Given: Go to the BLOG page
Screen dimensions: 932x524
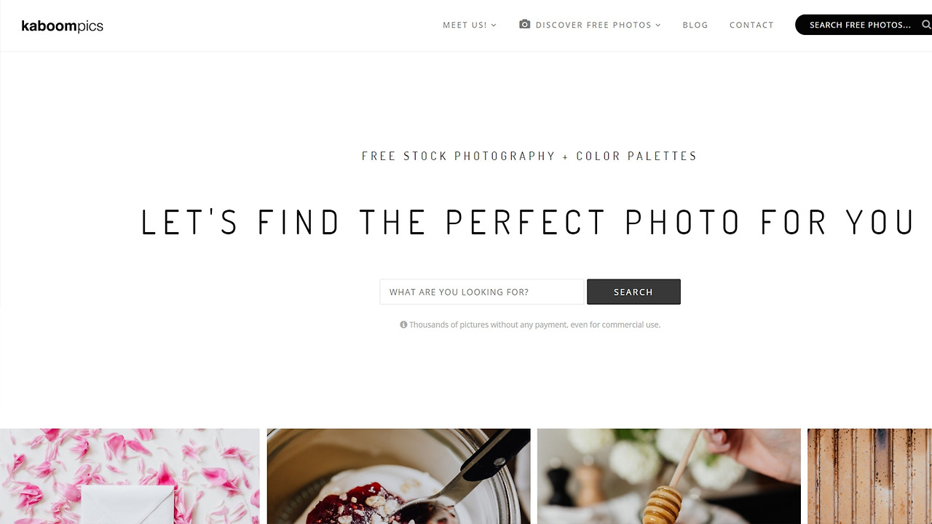Looking at the screenshot, I should (695, 25).
